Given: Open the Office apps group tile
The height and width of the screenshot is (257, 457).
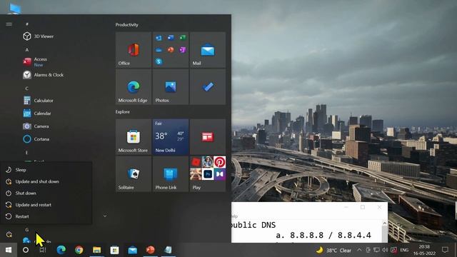Looking at the screenshot, I should tap(171, 50).
